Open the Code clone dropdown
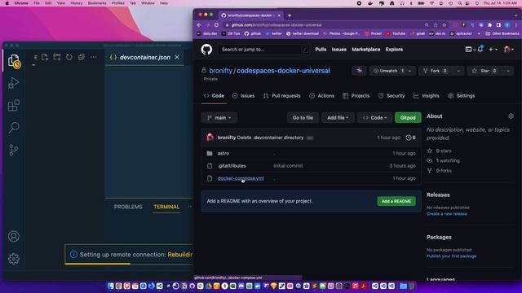Viewport: 522px width, 293px height. click(x=374, y=117)
